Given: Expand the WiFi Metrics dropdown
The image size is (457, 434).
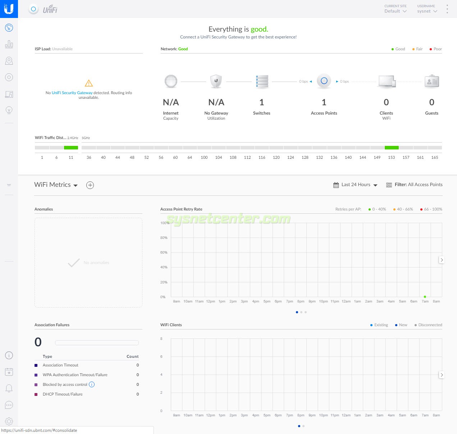Looking at the screenshot, I should (56, 185).
